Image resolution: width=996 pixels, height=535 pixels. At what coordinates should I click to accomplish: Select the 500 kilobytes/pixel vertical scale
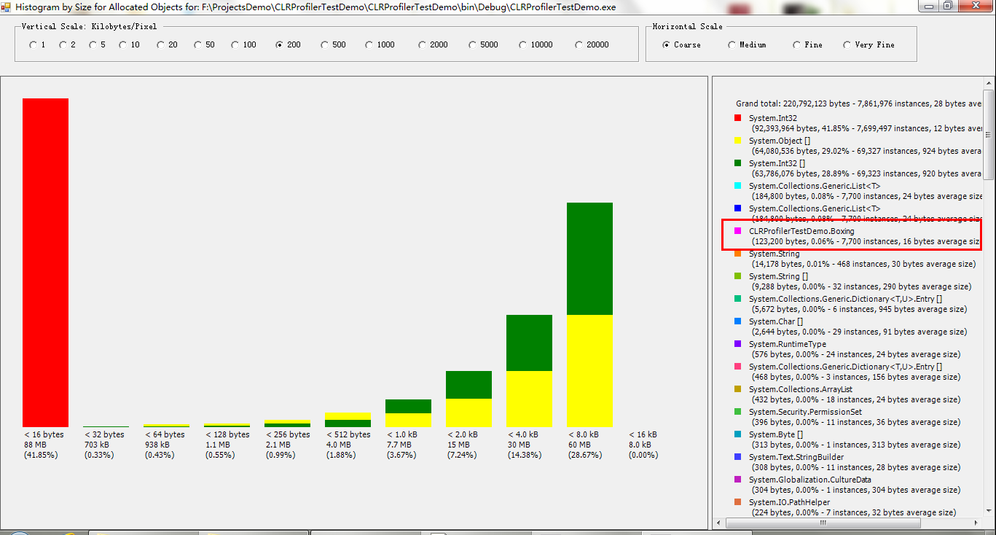point(324,45)
